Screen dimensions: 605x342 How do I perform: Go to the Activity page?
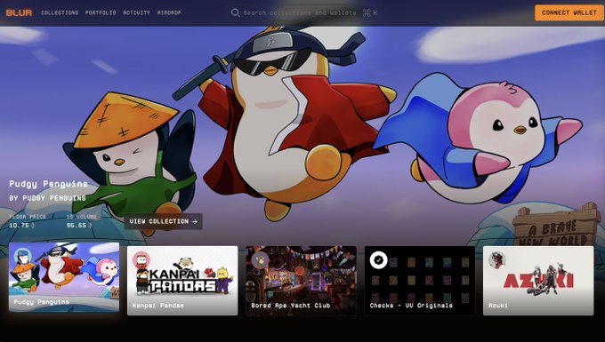tap(137, 12)
